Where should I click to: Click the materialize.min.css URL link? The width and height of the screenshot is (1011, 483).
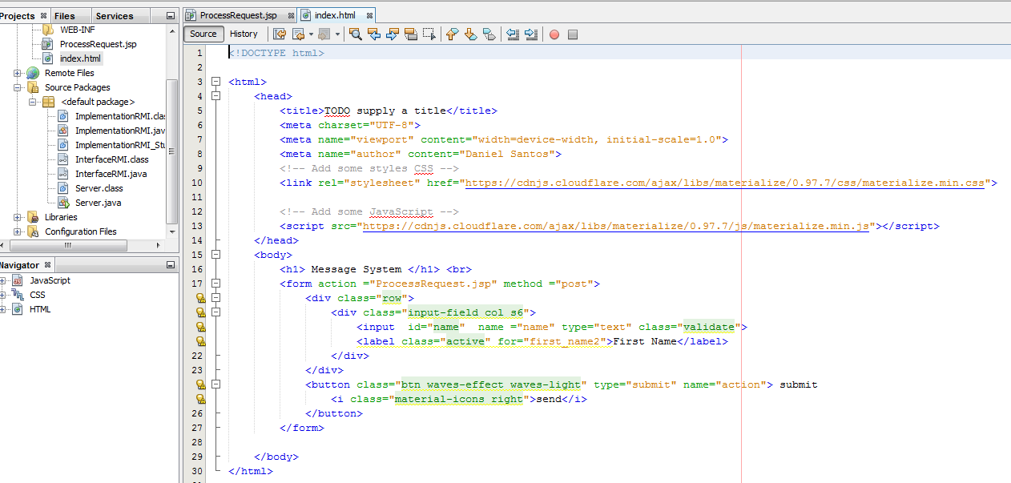coord(724,183)
